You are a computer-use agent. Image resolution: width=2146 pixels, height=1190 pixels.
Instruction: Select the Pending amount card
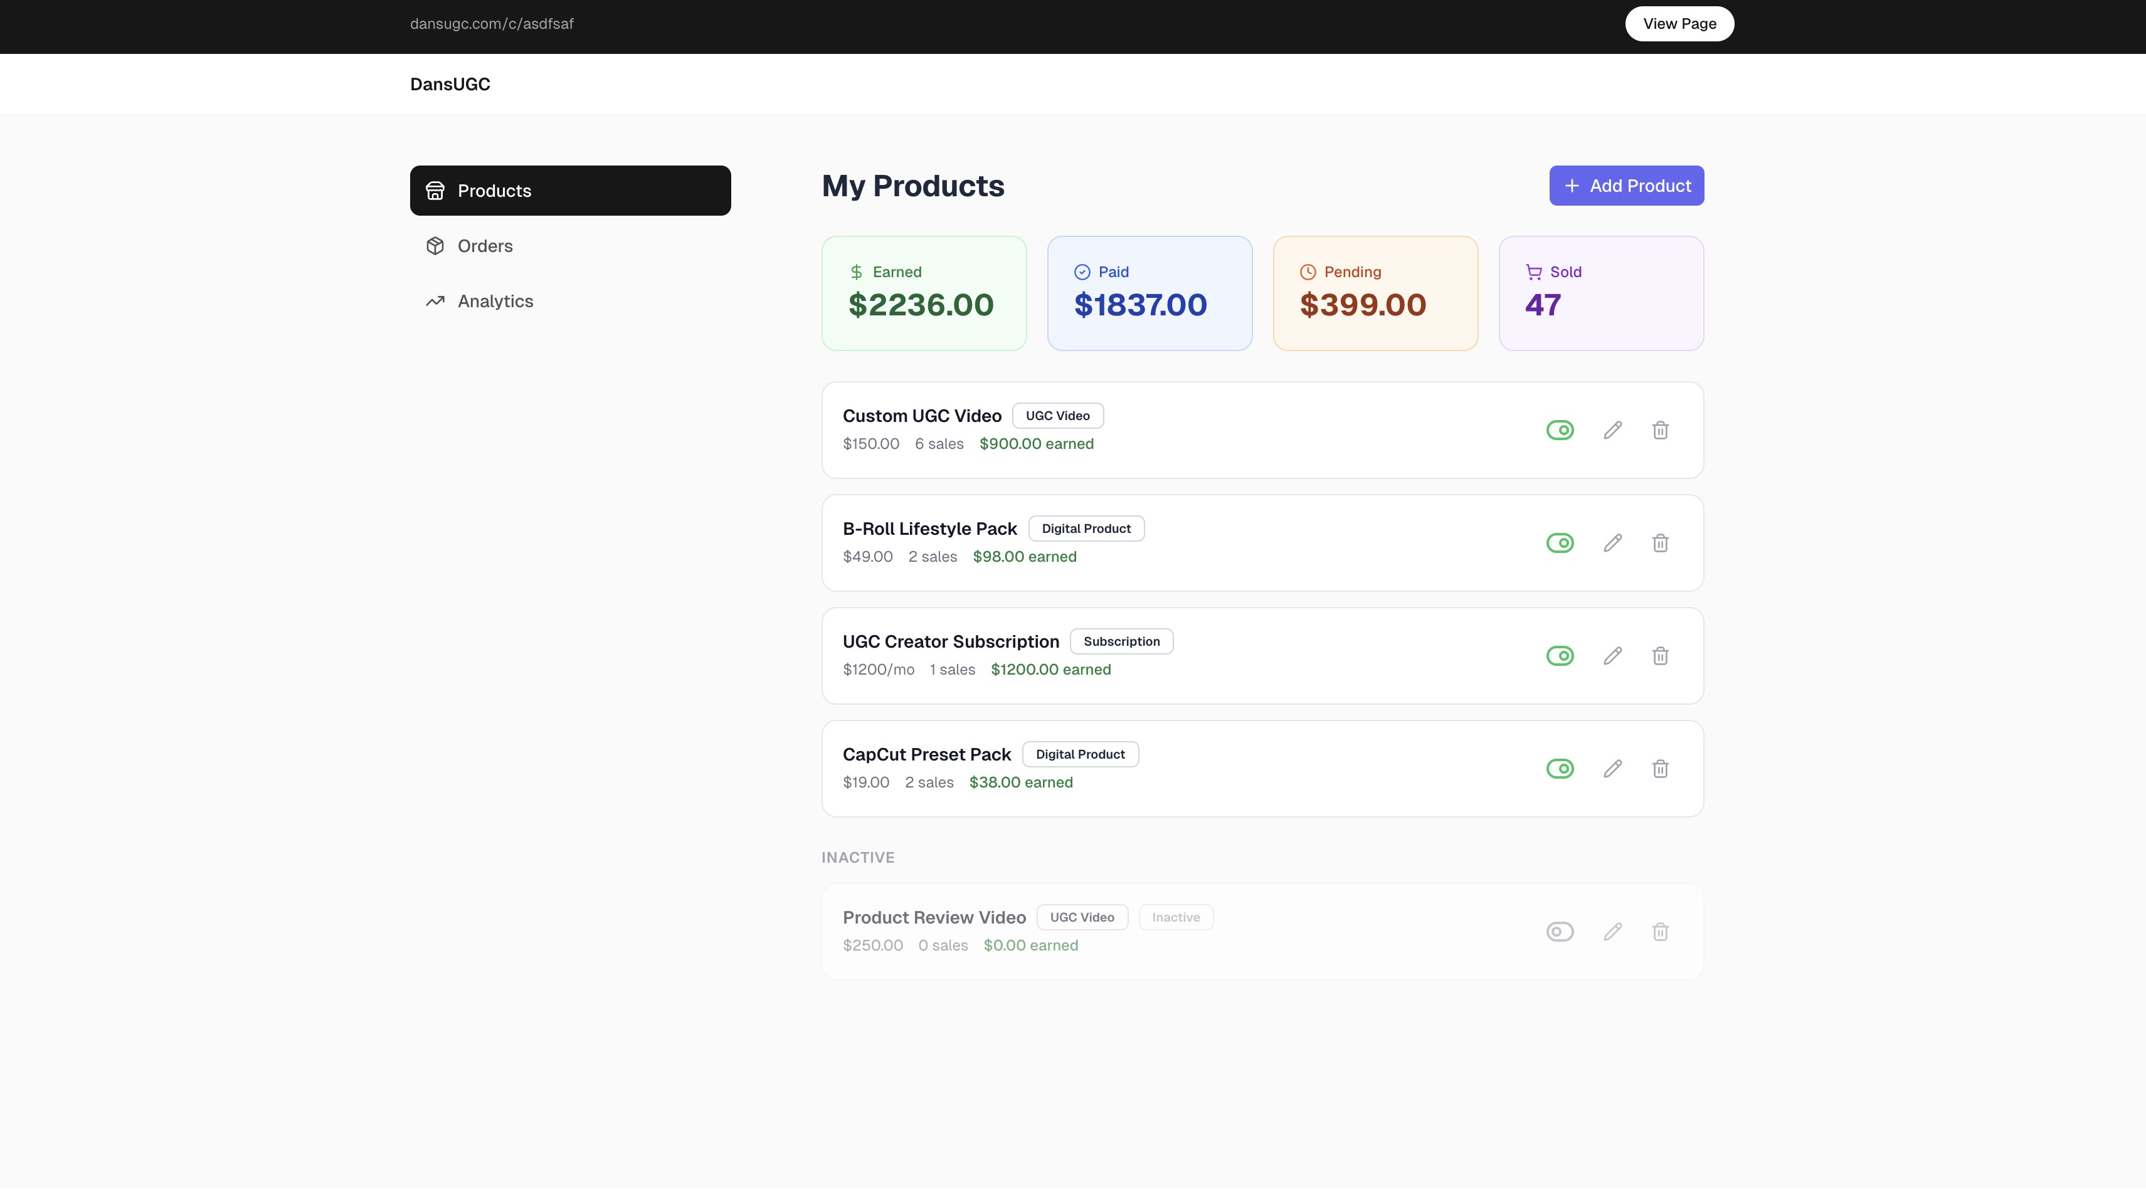point(1375,293)
